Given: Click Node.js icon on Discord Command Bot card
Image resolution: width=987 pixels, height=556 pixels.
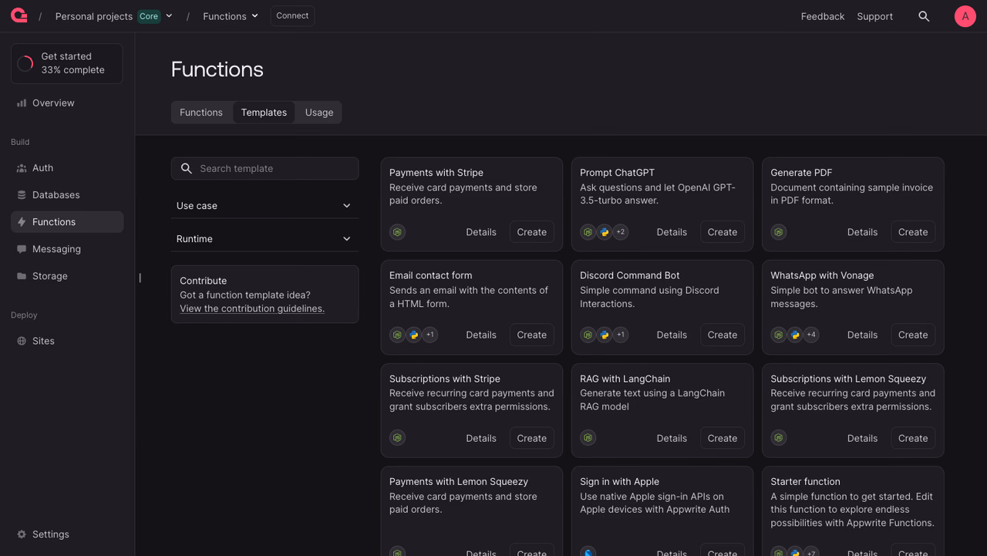Looking at the screenshot, I should 588,335.
